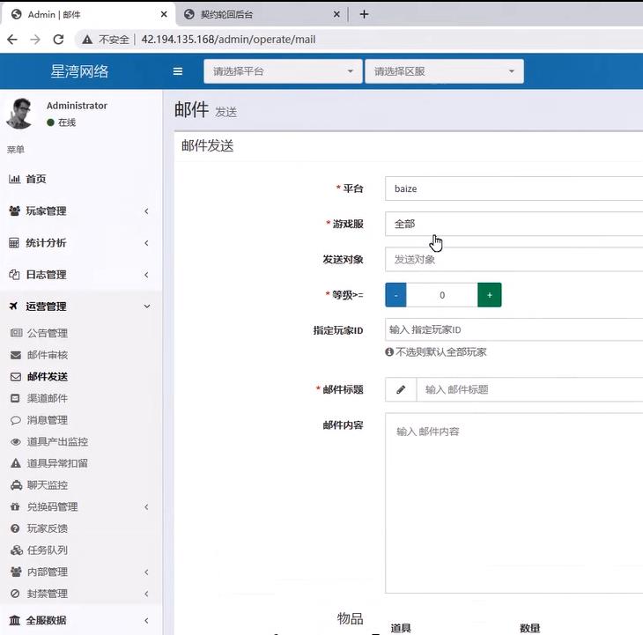Expand the 日志管理 menu chevron
This screenshot has height=635, width=643.
[146, 275]
